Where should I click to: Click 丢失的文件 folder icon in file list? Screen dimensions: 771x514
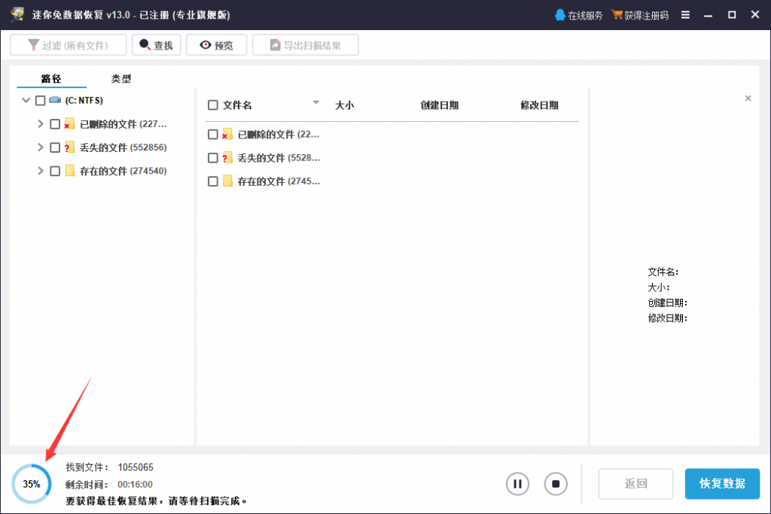pos(227,158)
